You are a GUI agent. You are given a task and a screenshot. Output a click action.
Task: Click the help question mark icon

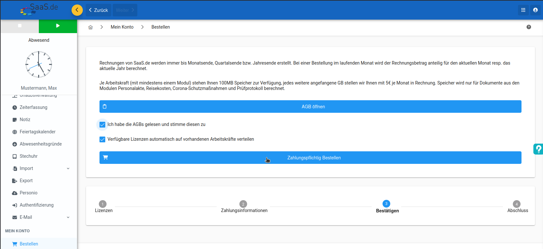529,27
